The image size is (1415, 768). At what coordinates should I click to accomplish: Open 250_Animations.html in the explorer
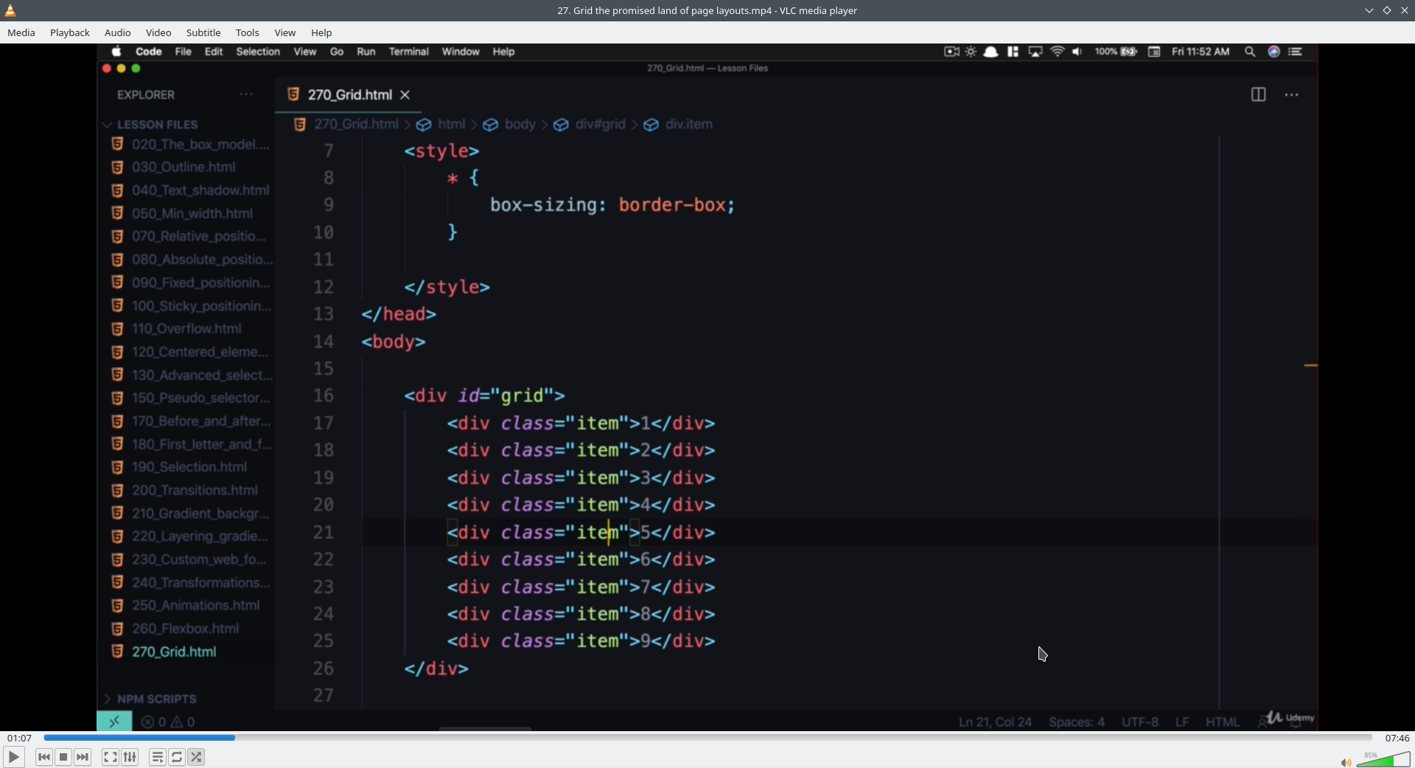(195, 605)
